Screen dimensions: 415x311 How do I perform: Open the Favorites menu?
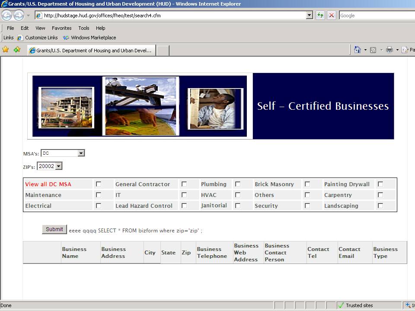tap(61, 28)
